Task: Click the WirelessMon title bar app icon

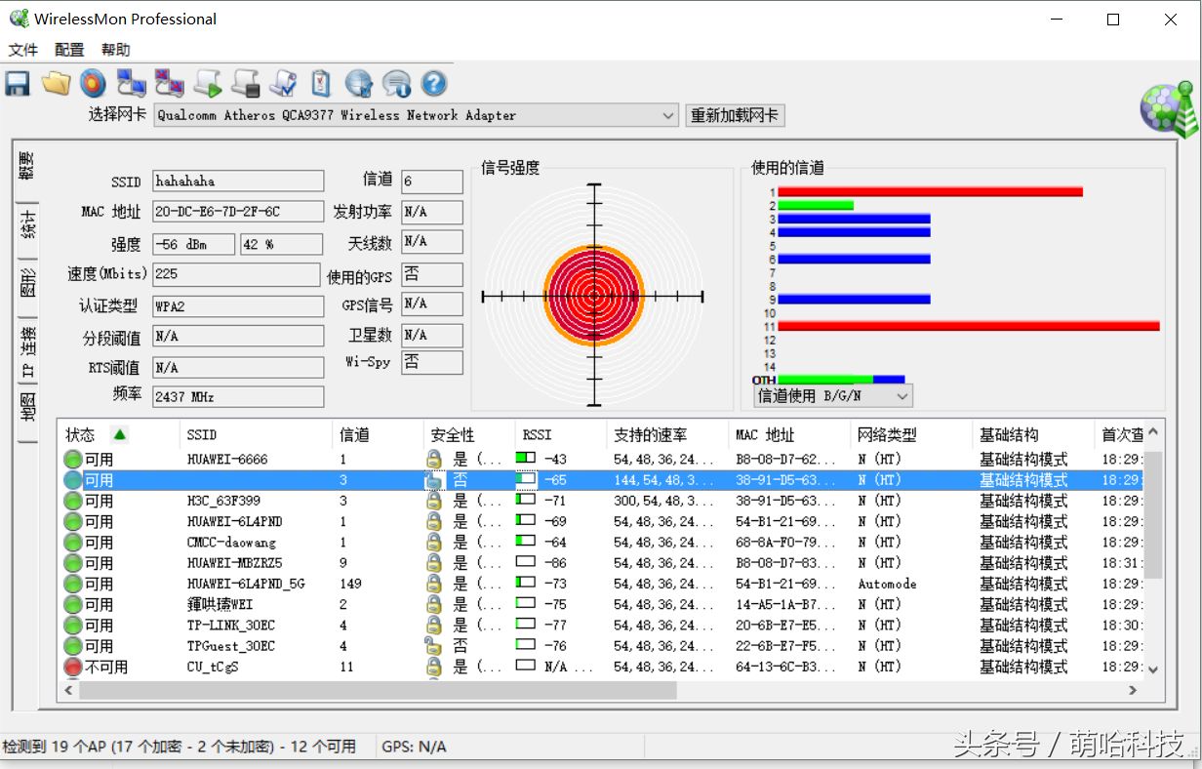Action: click(19, 19)
